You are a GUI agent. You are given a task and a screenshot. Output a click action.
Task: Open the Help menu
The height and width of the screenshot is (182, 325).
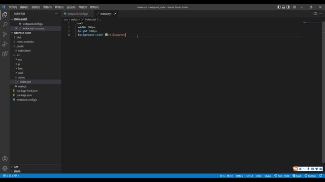[x=94, y=7]
